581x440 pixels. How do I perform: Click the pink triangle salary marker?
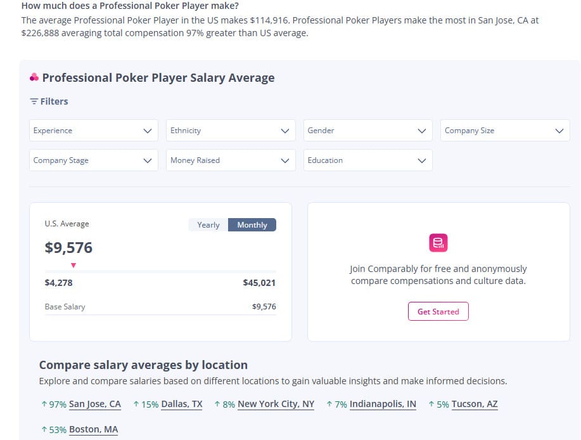click(73, 265)
